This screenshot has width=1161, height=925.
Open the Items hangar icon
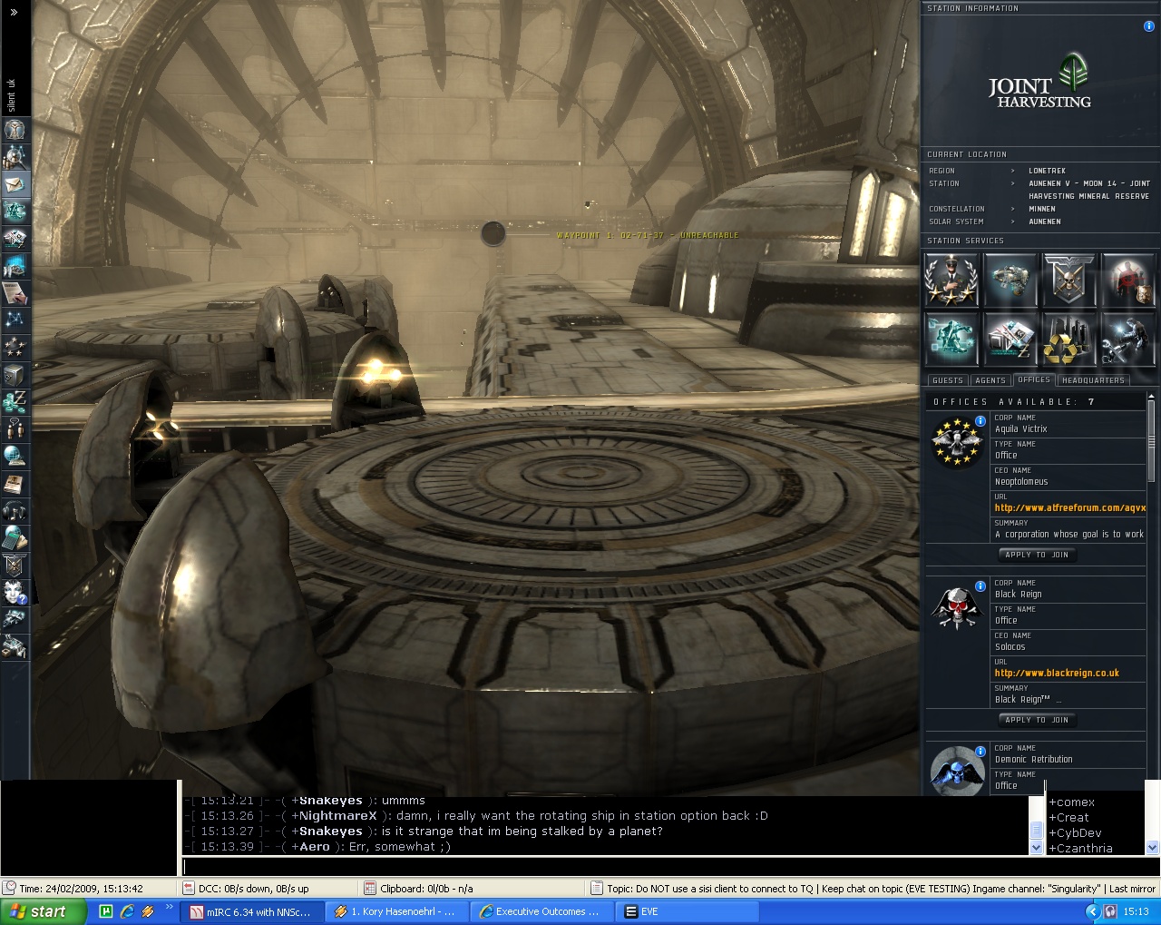coord(15,646)
